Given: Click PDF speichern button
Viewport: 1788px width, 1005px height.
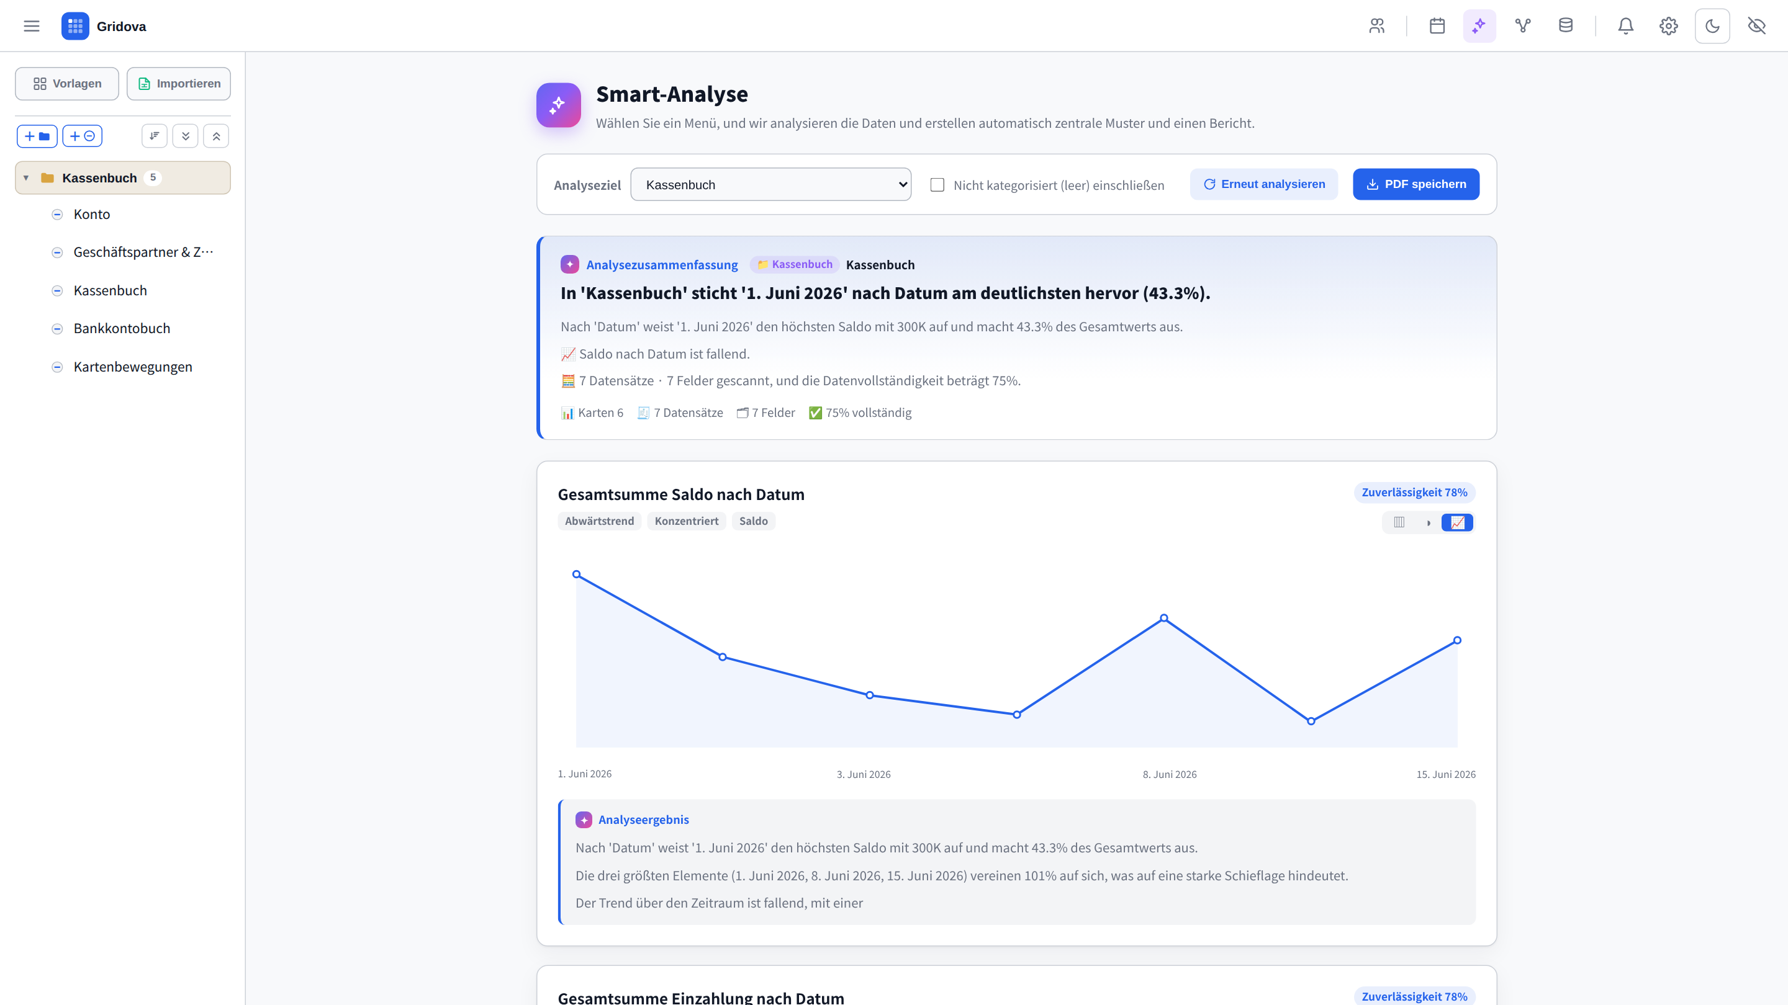Looking at the screenshot, I should coord(1416,184).
